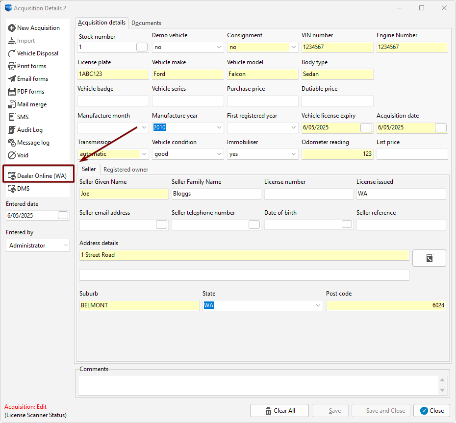
Task: Expand the State dropdown in address
Action: (318, 305)
